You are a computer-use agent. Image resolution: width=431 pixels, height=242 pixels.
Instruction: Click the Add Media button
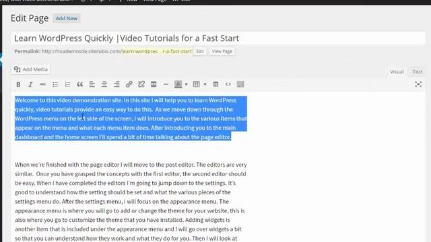tap(31, 69)
